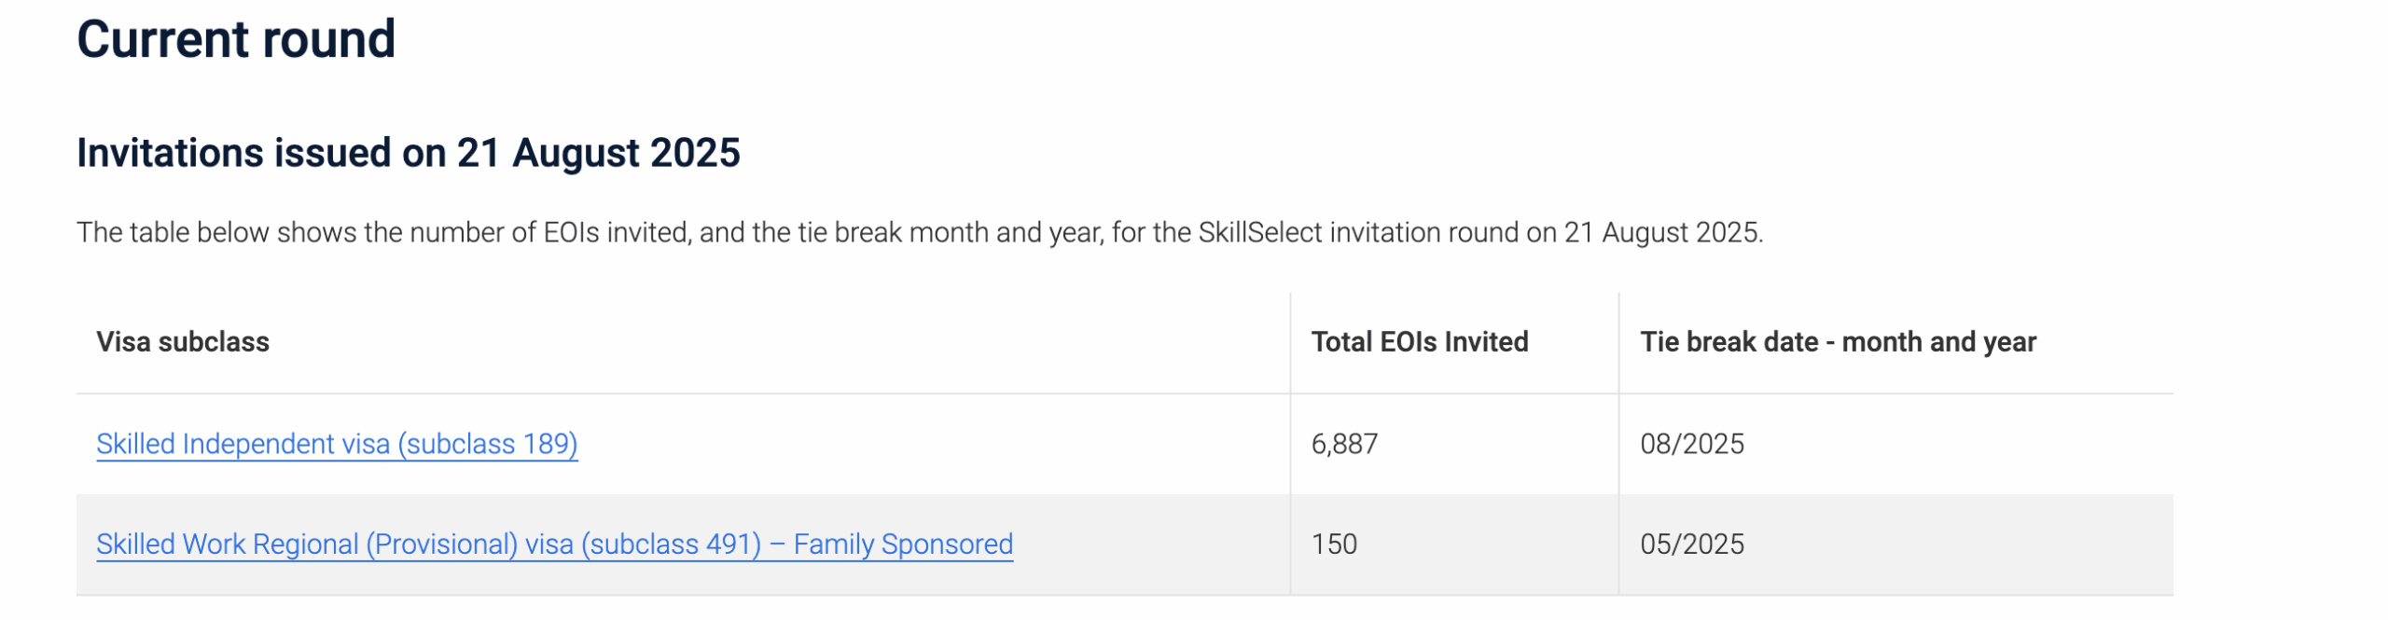Image resolution: width=2388 pixels, height=620 pixels.
Task: Open the Skilled Work Regional subclass 491 link
Action: 554,544
